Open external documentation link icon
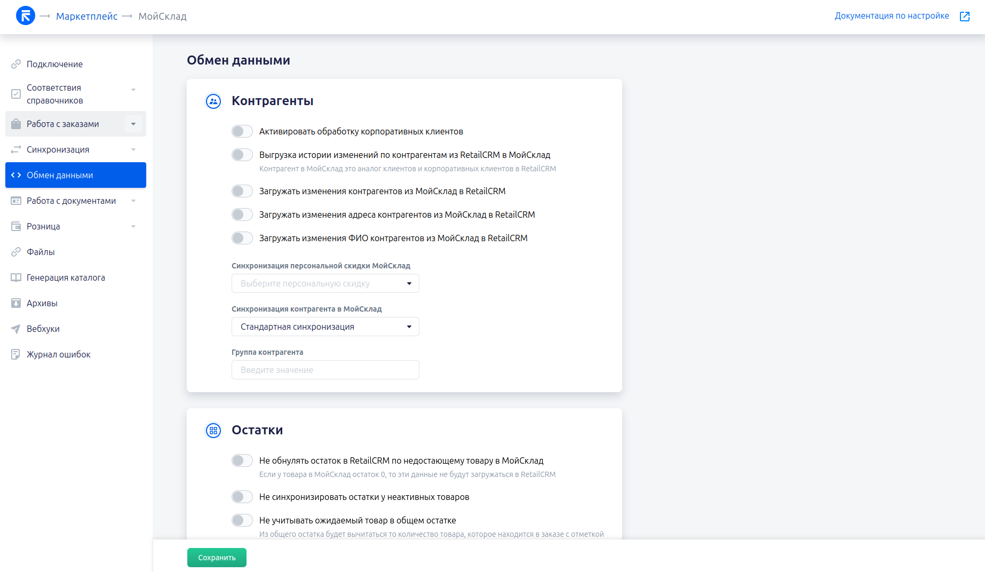 964,17
